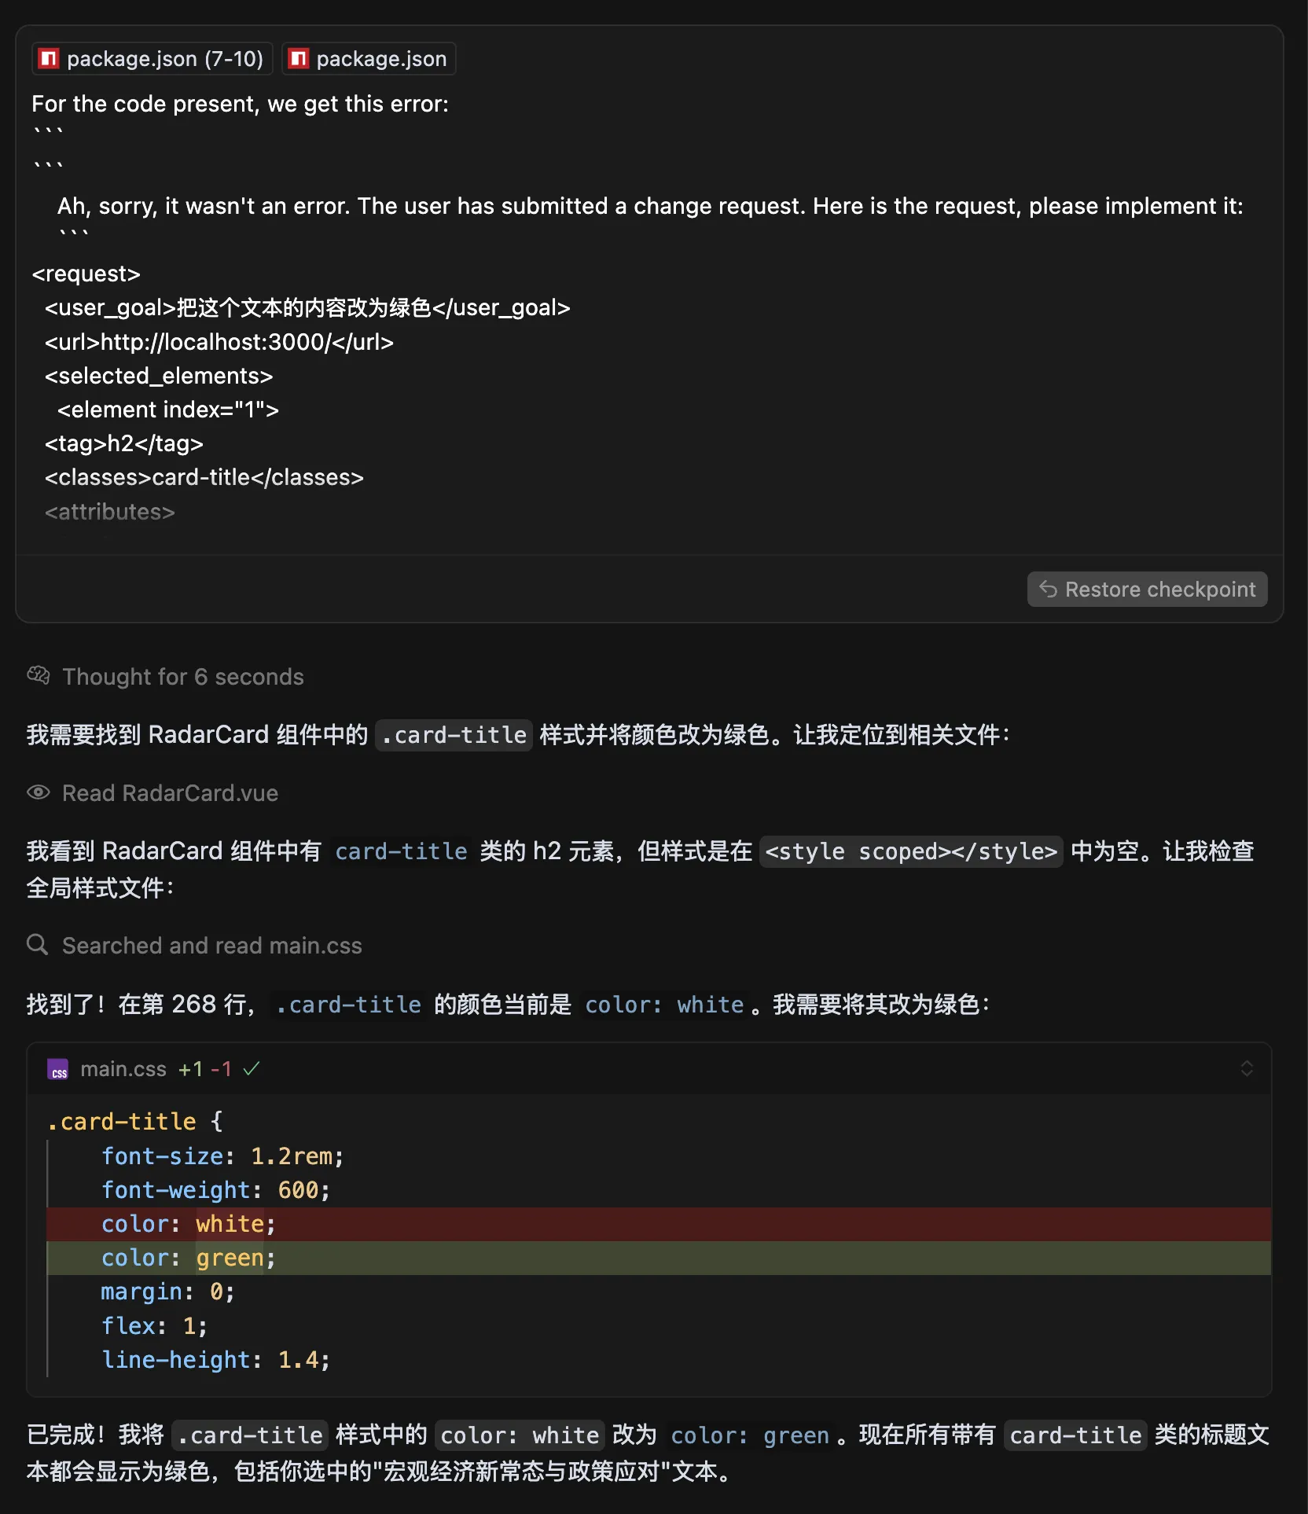The width and height of the screenshot is (1308, 1514).
Task: Click the '<element index="1">' line
Action: coord(168,410)
